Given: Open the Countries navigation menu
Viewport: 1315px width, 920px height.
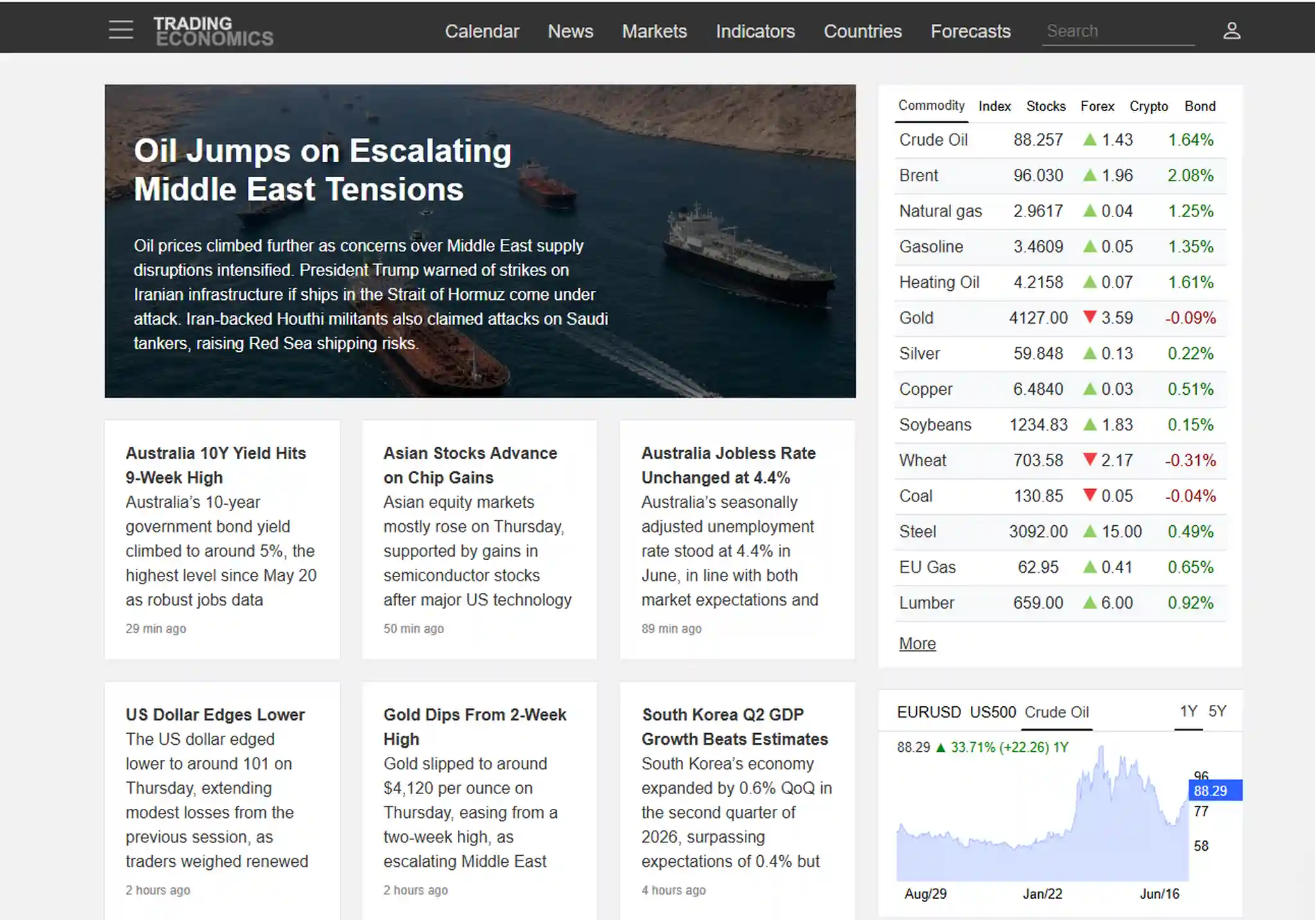Looking at the screenshot, I should pos(862,31).
